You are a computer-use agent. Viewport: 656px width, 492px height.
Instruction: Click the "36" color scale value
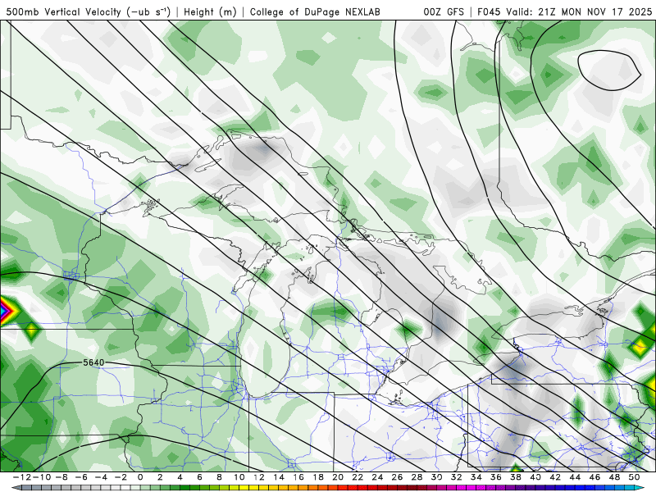(x=496, y=477)
